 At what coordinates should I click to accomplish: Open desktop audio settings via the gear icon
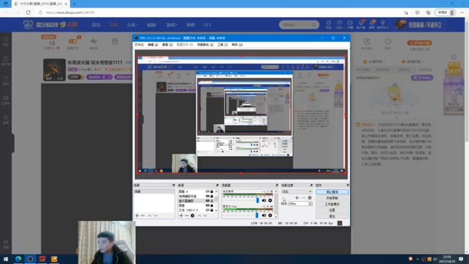point(270,201)
